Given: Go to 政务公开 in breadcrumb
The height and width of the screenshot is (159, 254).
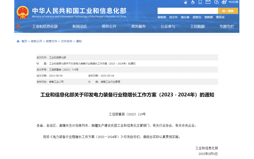Looking at the screenshot, I should click(x=37, y=41).
